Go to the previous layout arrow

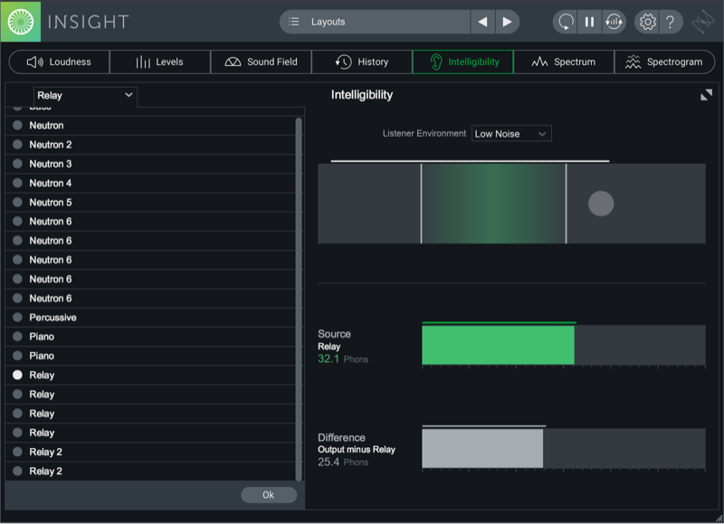coord(482,22)
